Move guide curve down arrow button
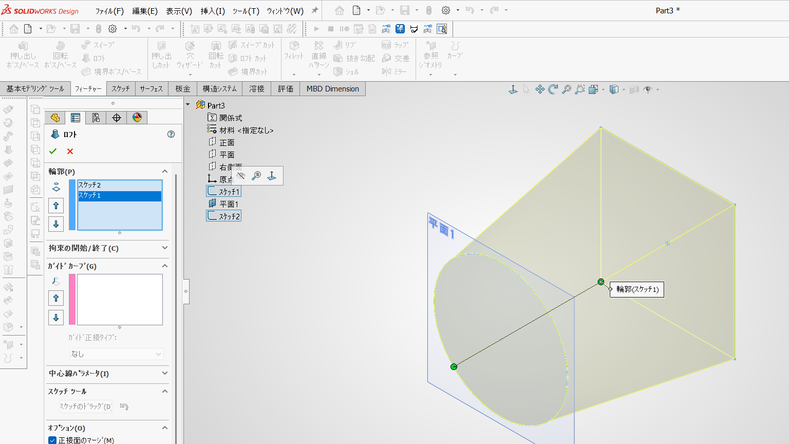The image size is (789, 444). [56, 317]
